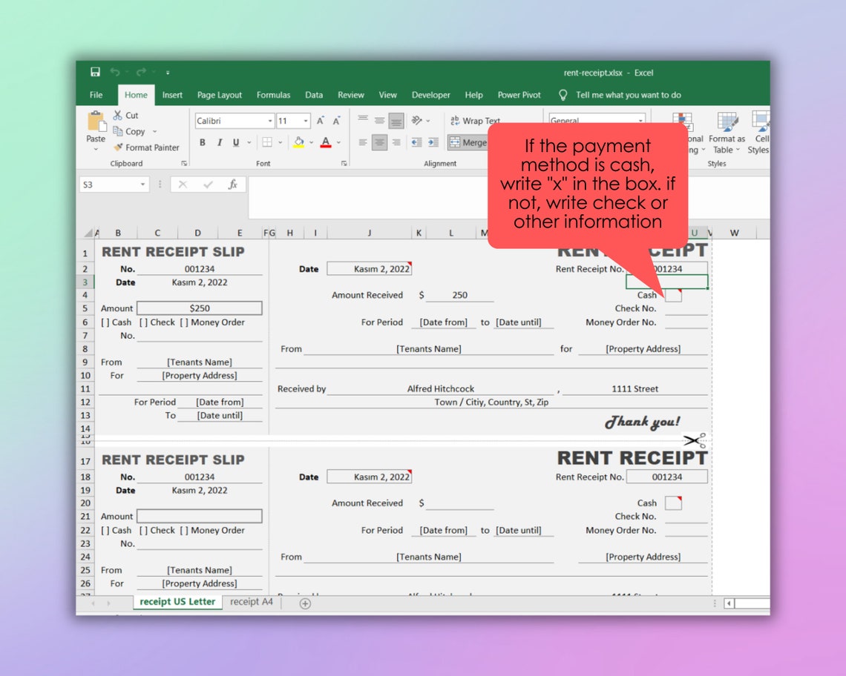Viewport: 846px width, 676px height.
Task: Select the receipt A4 sheet tab
Action: (x=251, y=601)
